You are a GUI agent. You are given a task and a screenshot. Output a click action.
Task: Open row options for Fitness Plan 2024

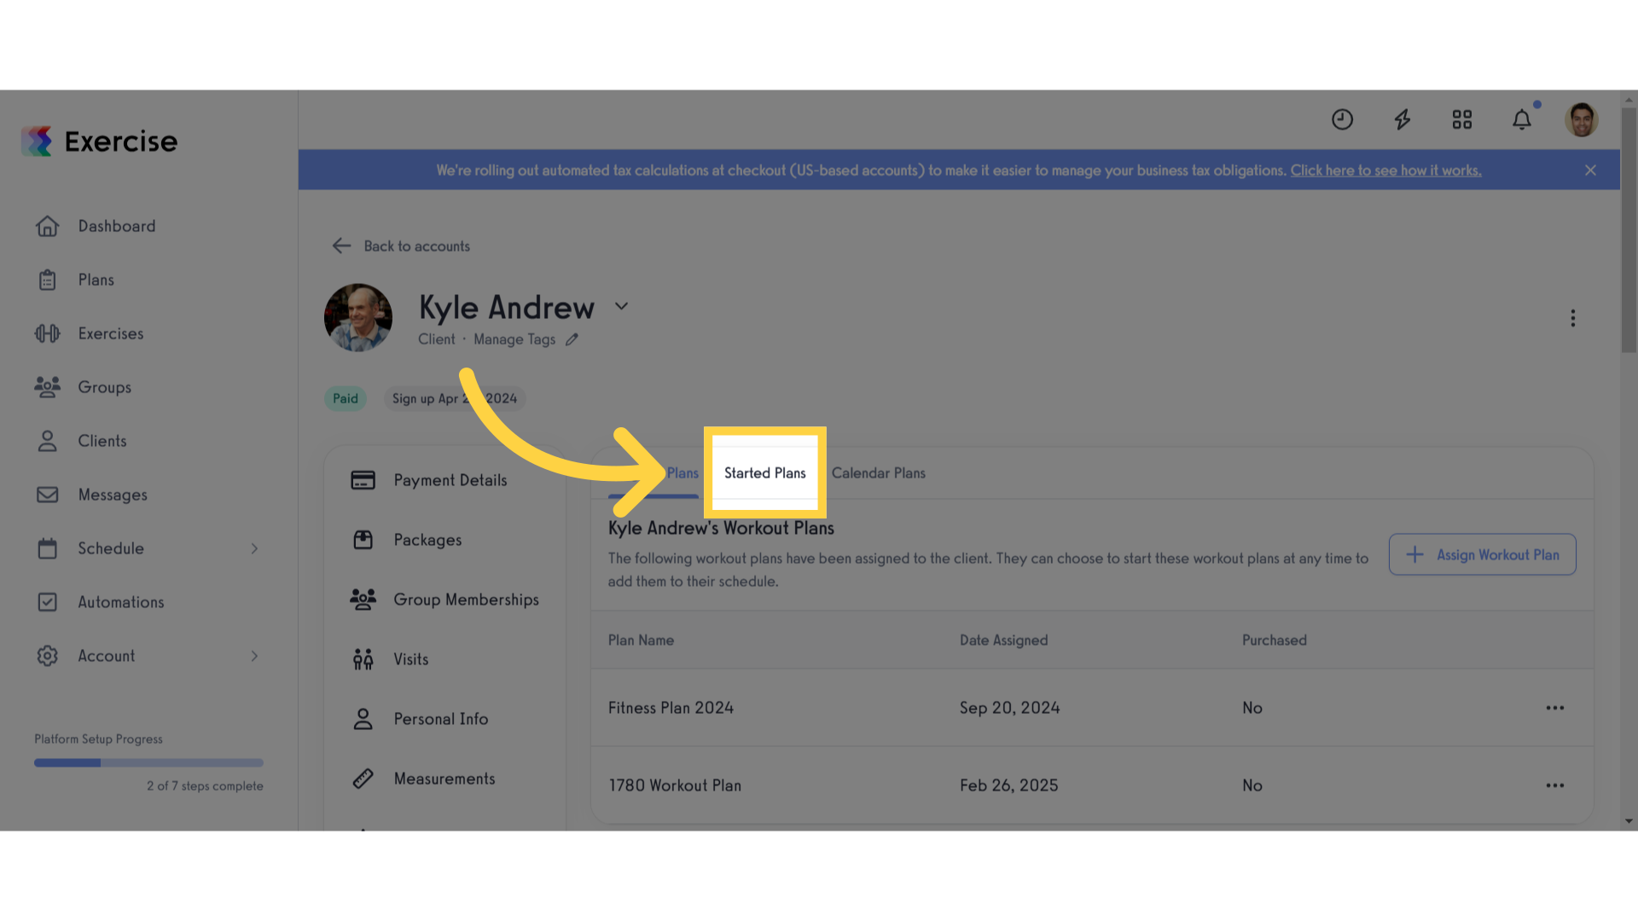click(x=1555, y=708)
